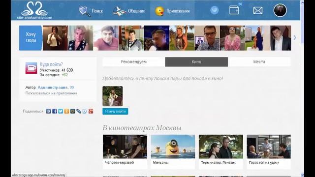Open photo of woman in pink floral dress
This screenshot has width=315, height=177.
[232, 38]
